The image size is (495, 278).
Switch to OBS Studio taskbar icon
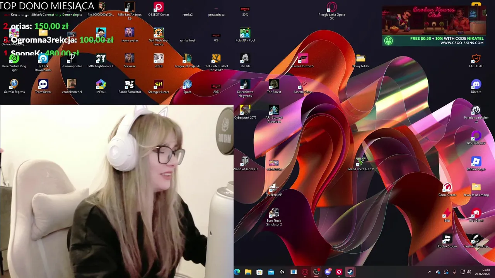(316, 272)
